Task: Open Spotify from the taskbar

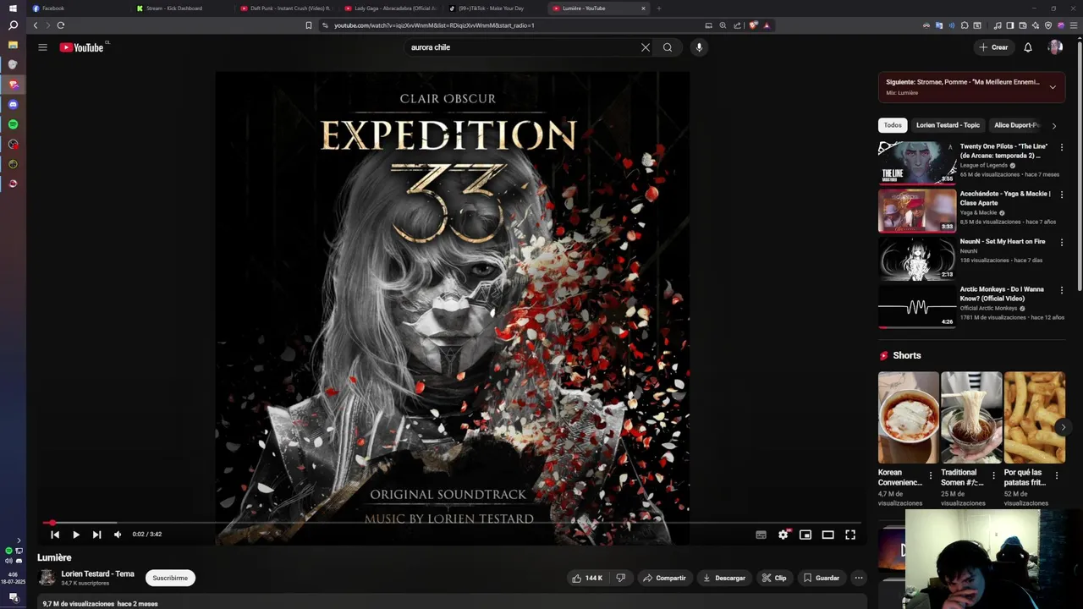Action: coord(13,124)
